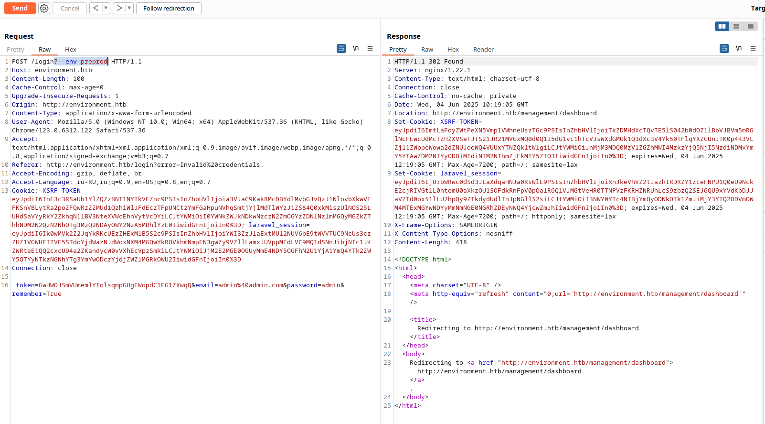Click request body _token parameter
This screenshot has height=424, width=765.
[102, 285]
